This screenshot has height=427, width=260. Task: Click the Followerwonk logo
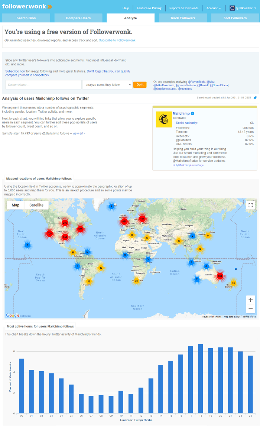(27, 6)
